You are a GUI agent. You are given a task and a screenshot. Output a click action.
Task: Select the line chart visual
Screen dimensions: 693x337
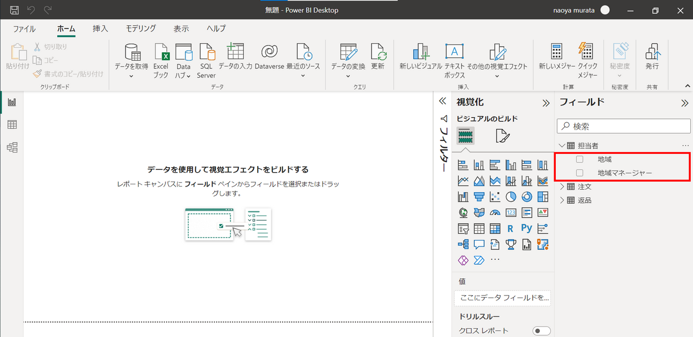pyautogui.click(x=463, y=181)
